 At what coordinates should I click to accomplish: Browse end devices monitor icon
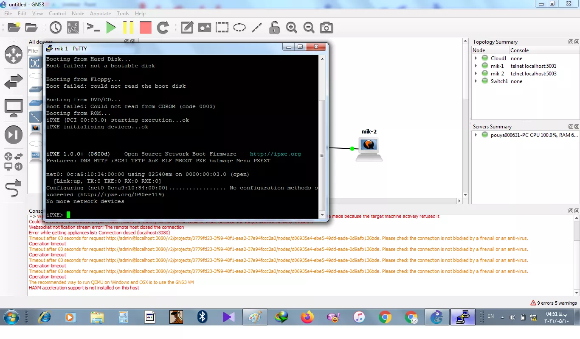[14, 108]
